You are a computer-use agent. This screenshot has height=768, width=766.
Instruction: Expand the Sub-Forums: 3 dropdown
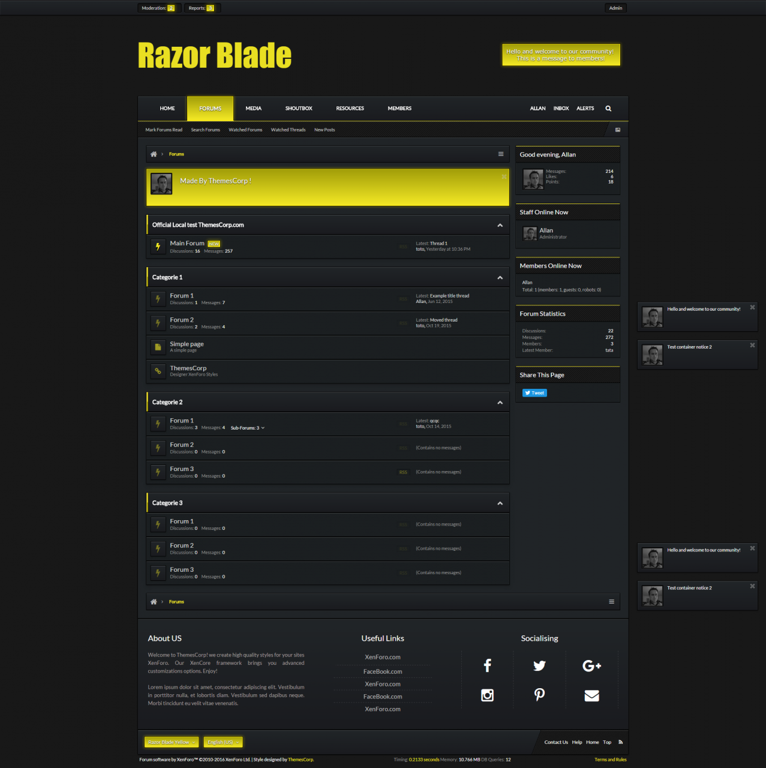click(x=247, y=428)
